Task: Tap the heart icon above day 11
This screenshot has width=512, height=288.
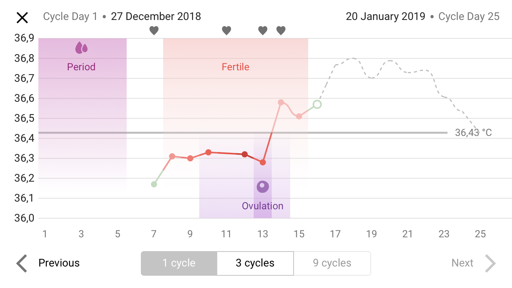Action: pos(226,30)
